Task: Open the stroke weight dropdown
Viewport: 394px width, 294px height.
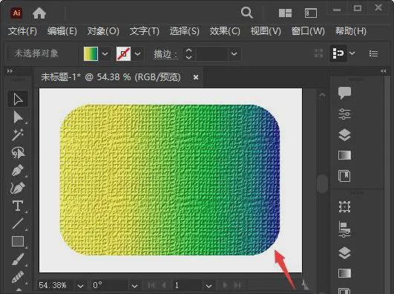Action: pyautogui.click(x=234, y=53)
